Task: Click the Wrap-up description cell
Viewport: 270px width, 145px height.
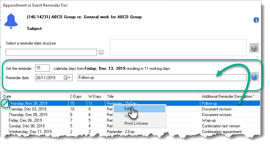Action: point(209,120)
